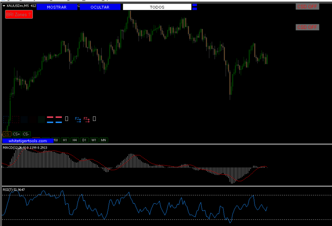This screenshot has width=332, height=226.
Task: Toggle the upper CSD OFF switch
Action: tap(307, 7)
